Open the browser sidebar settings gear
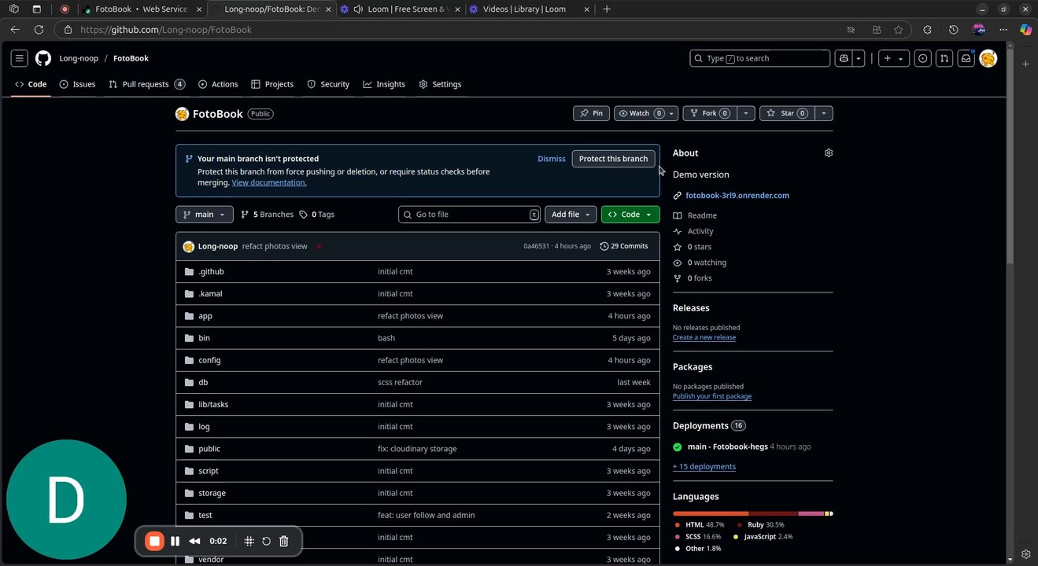This screenshot has height=566, width=1038. (1026, 554)
